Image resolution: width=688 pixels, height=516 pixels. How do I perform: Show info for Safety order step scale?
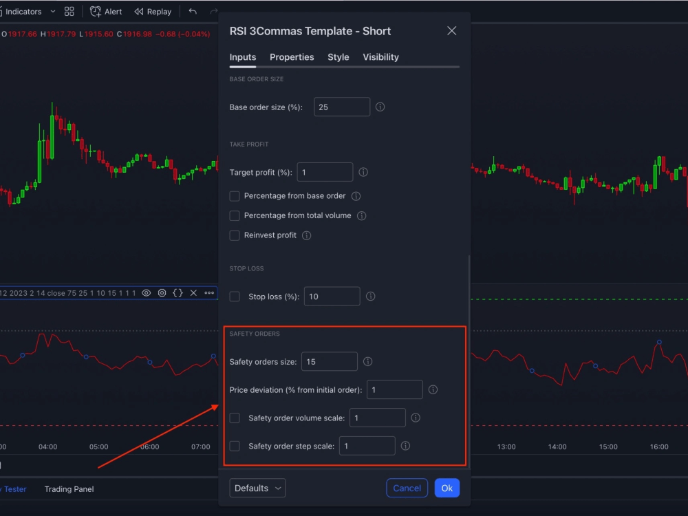pos(405,446)
